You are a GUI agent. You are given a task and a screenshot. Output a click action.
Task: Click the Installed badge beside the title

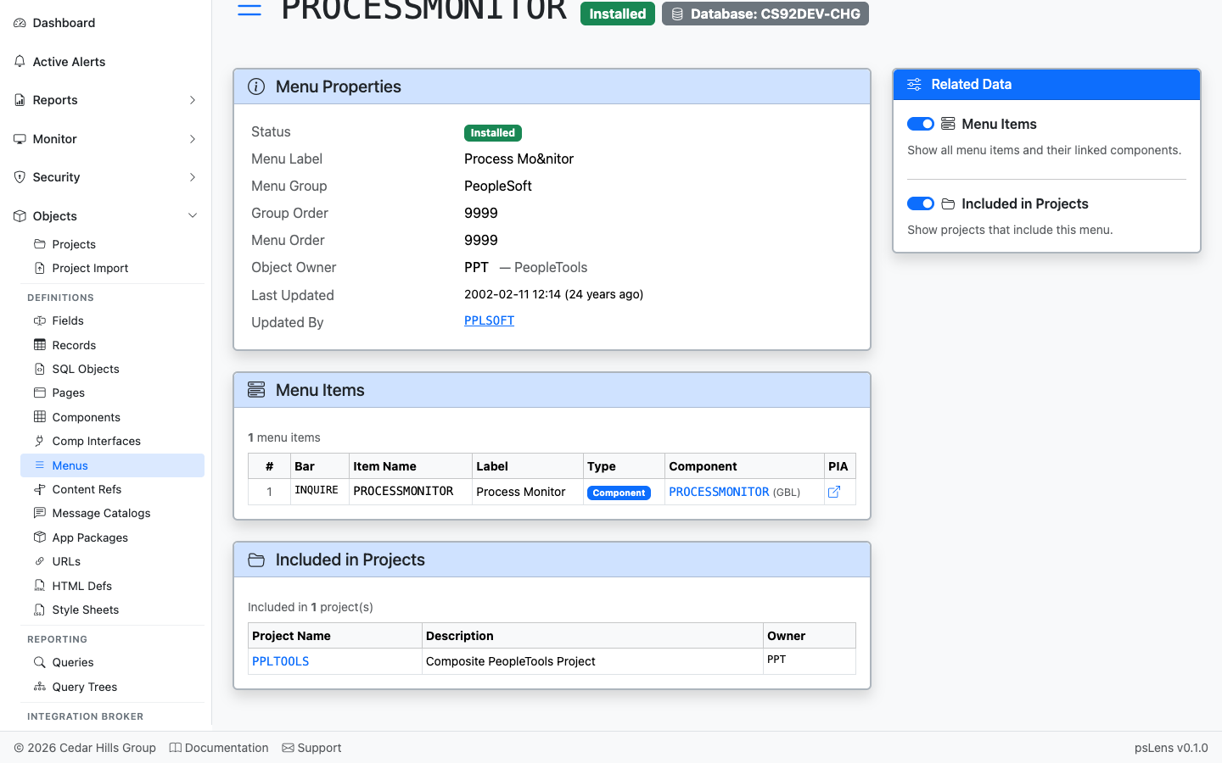tap(618, 14)
